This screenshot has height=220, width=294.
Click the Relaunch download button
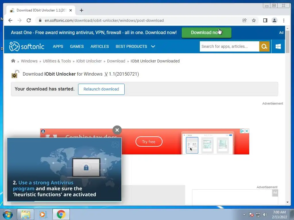pyautogui.click(x=101, y=89)
